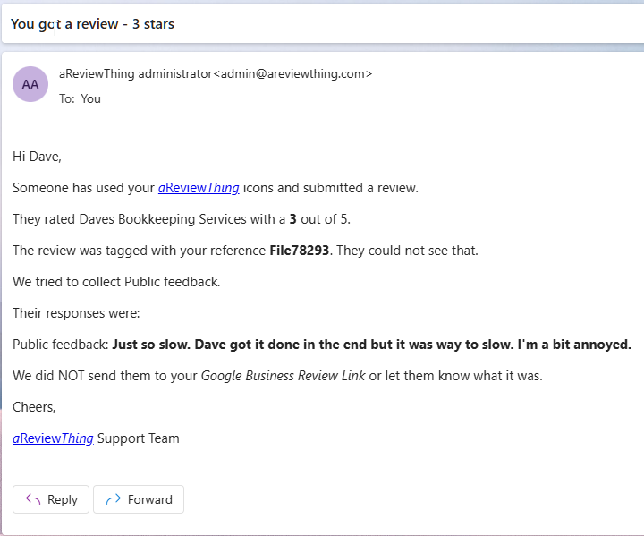The height and width of the screenshot is (536, 644).
Task: Click the "Their responses were:" line
Action: coord(76,313)
